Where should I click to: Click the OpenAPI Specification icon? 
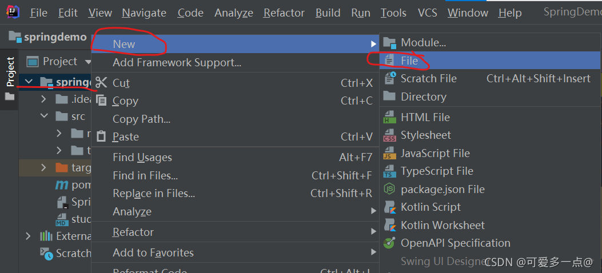pos(389,243)
